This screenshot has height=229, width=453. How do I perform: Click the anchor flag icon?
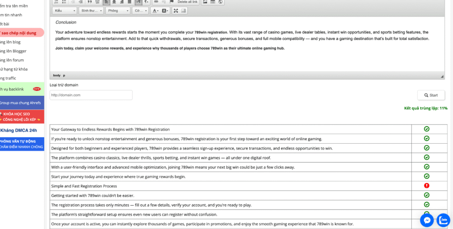tap(172, 2)
